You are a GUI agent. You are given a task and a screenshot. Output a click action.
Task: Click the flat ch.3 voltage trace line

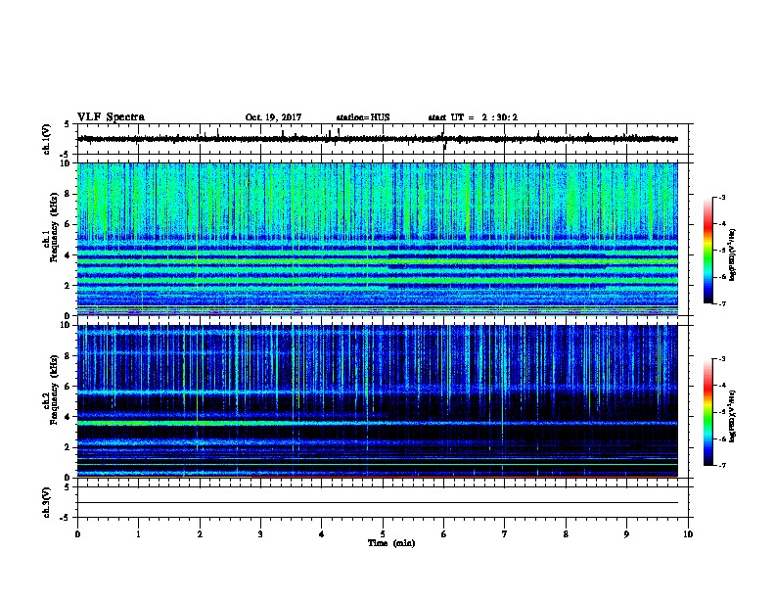[x=377, y=503]
